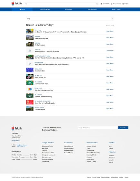Click the megaphone icon for Town Recycling Initiative
This screenshot has width=140, height=181.
tap(30, 63)
